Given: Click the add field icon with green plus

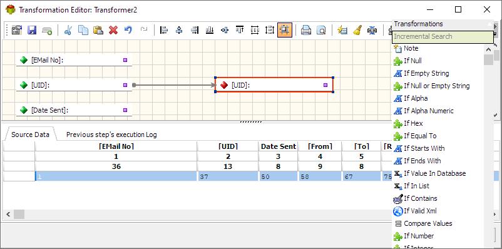Looking at the screenshot, I should (x=47, y=30).
